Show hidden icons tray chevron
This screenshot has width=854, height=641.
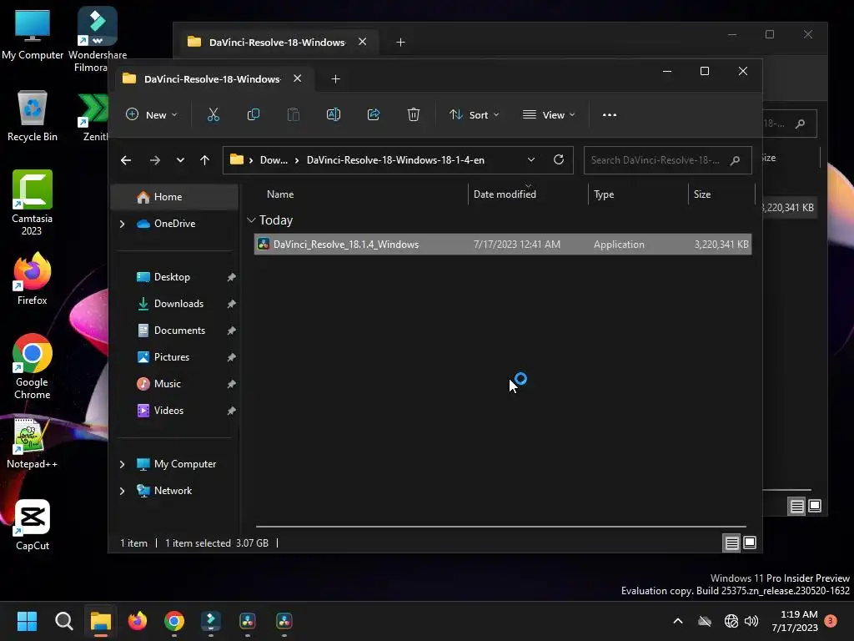[677, 621]
